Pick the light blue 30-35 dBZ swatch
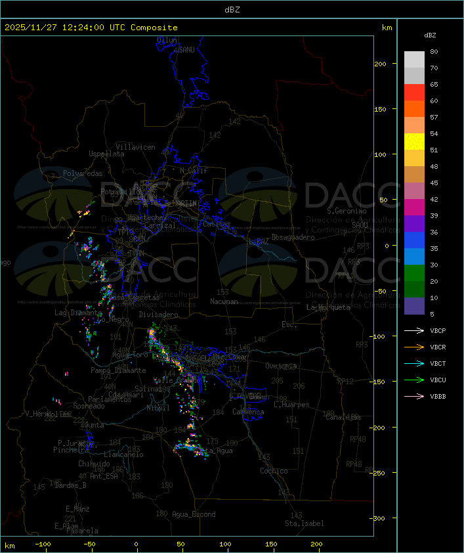 click(x=414, y=257)
